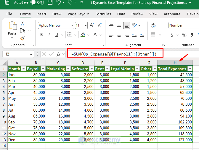Apply the green Fill Color bucket
The height and width of the screenshot is (150, 199).
point(83,35)
